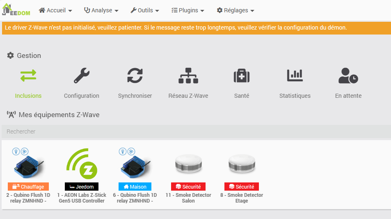Click the Accueil home icon
Image resolution: width=391 pixels, height=219 pixels.
[x=42, y=10]
